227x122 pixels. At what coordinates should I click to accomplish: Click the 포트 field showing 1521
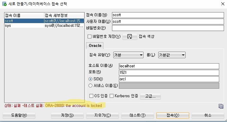(169, 73)
